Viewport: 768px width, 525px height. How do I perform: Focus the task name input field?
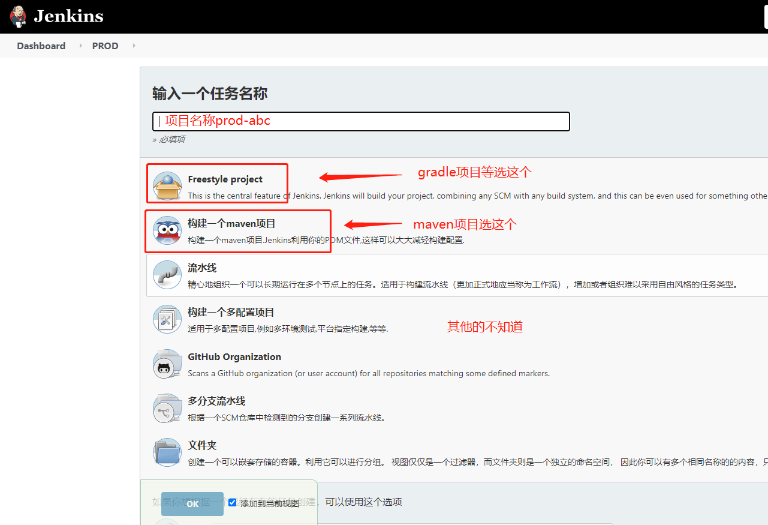tap(361, 121)
